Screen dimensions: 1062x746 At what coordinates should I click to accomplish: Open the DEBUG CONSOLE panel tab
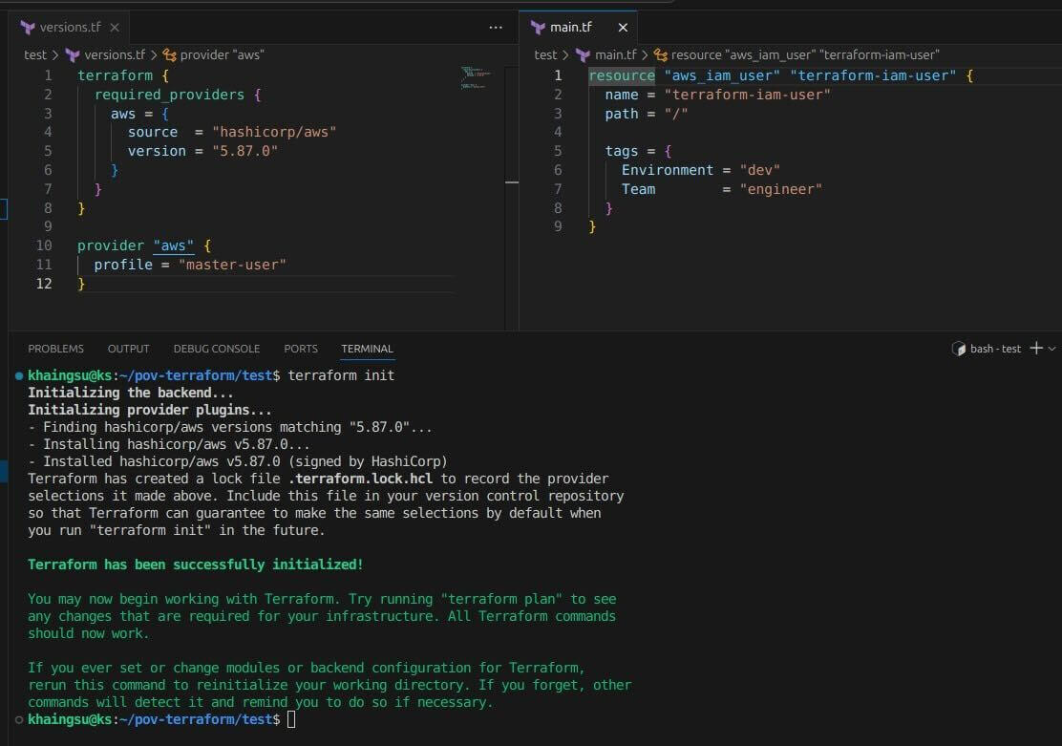tap(217, 349)
